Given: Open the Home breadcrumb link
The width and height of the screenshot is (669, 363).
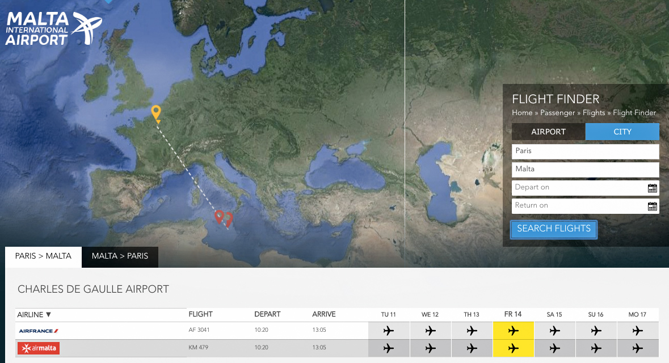Looking at the screenshot, I should coord(522,113).
